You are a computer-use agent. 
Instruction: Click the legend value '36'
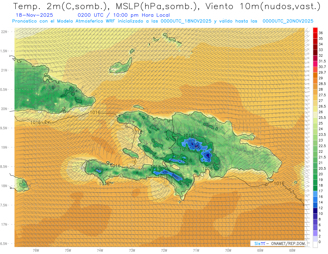click(x=321, y=33)
